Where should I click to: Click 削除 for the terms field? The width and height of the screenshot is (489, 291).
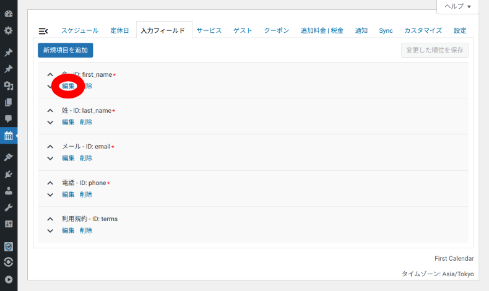[x=86, y=230]
